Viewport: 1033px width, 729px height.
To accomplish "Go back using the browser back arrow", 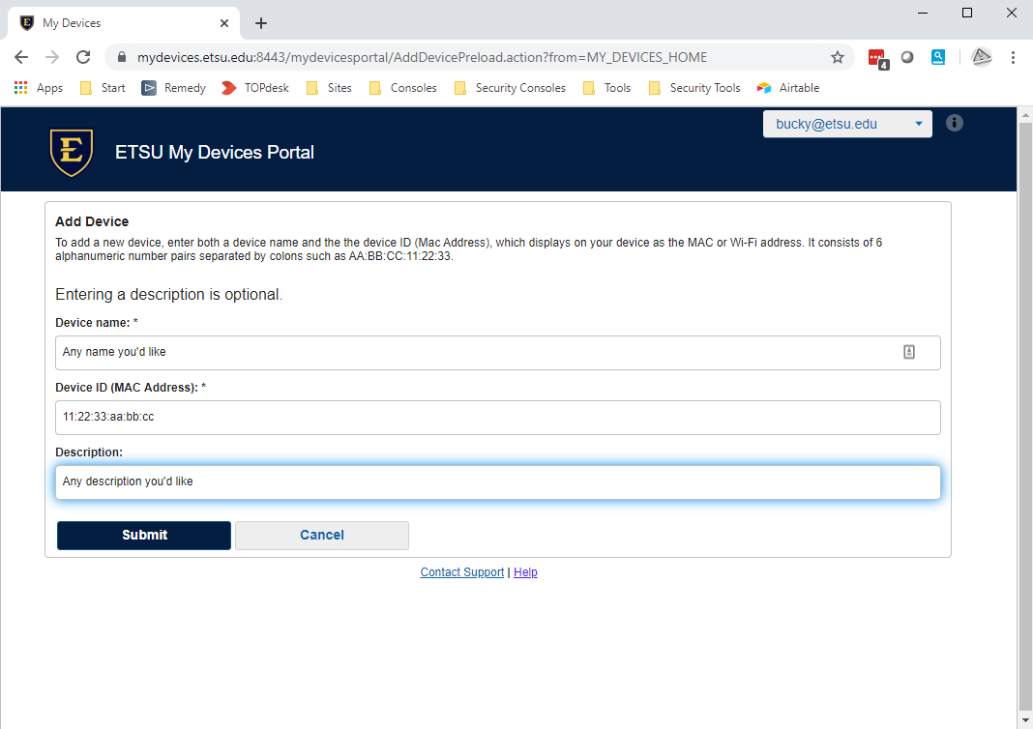I will [x=21, y=57].
